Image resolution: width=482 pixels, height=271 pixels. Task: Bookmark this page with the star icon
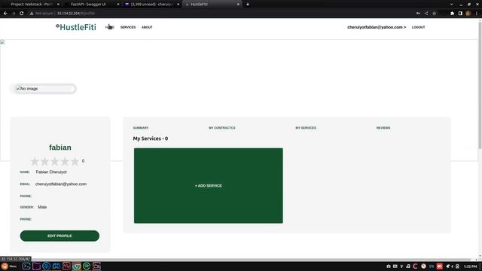(x=434, y=14)
